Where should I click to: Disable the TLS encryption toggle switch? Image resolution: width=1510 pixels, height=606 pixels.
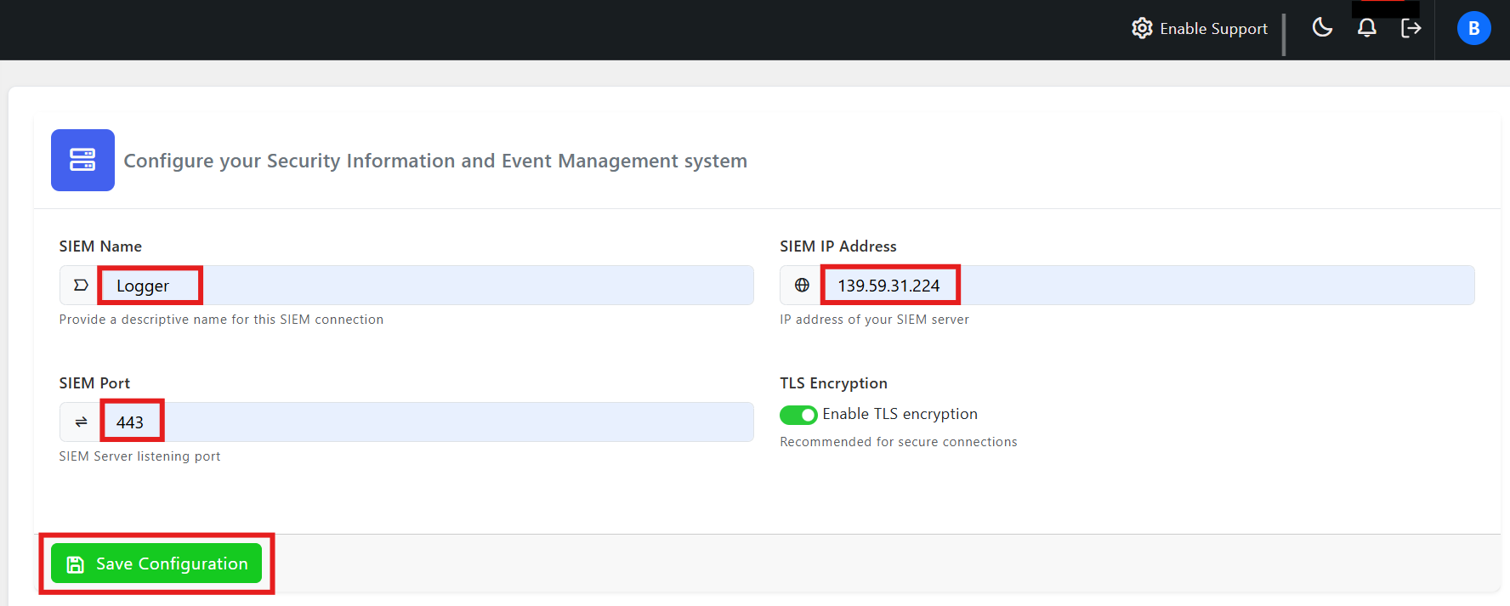798,415
